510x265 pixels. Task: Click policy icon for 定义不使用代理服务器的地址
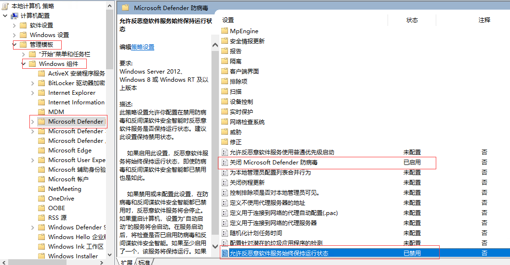coord(225,203)
